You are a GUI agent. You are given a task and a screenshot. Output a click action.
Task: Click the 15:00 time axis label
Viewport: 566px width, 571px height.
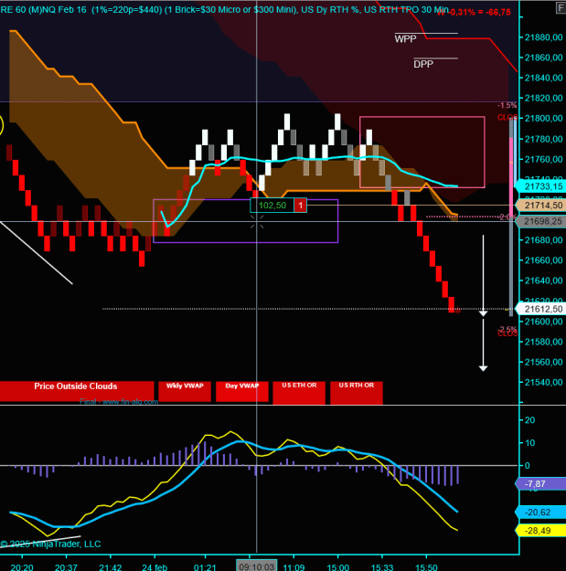[x=337, y=567]
